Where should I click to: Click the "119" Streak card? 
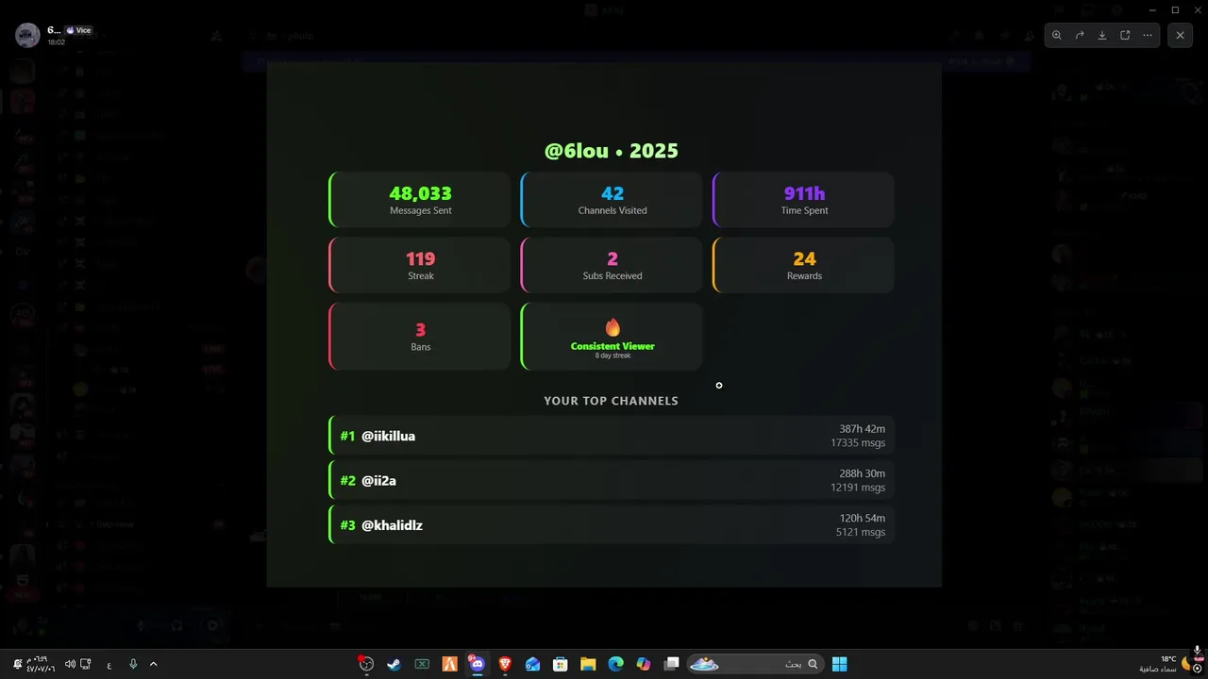420,265
